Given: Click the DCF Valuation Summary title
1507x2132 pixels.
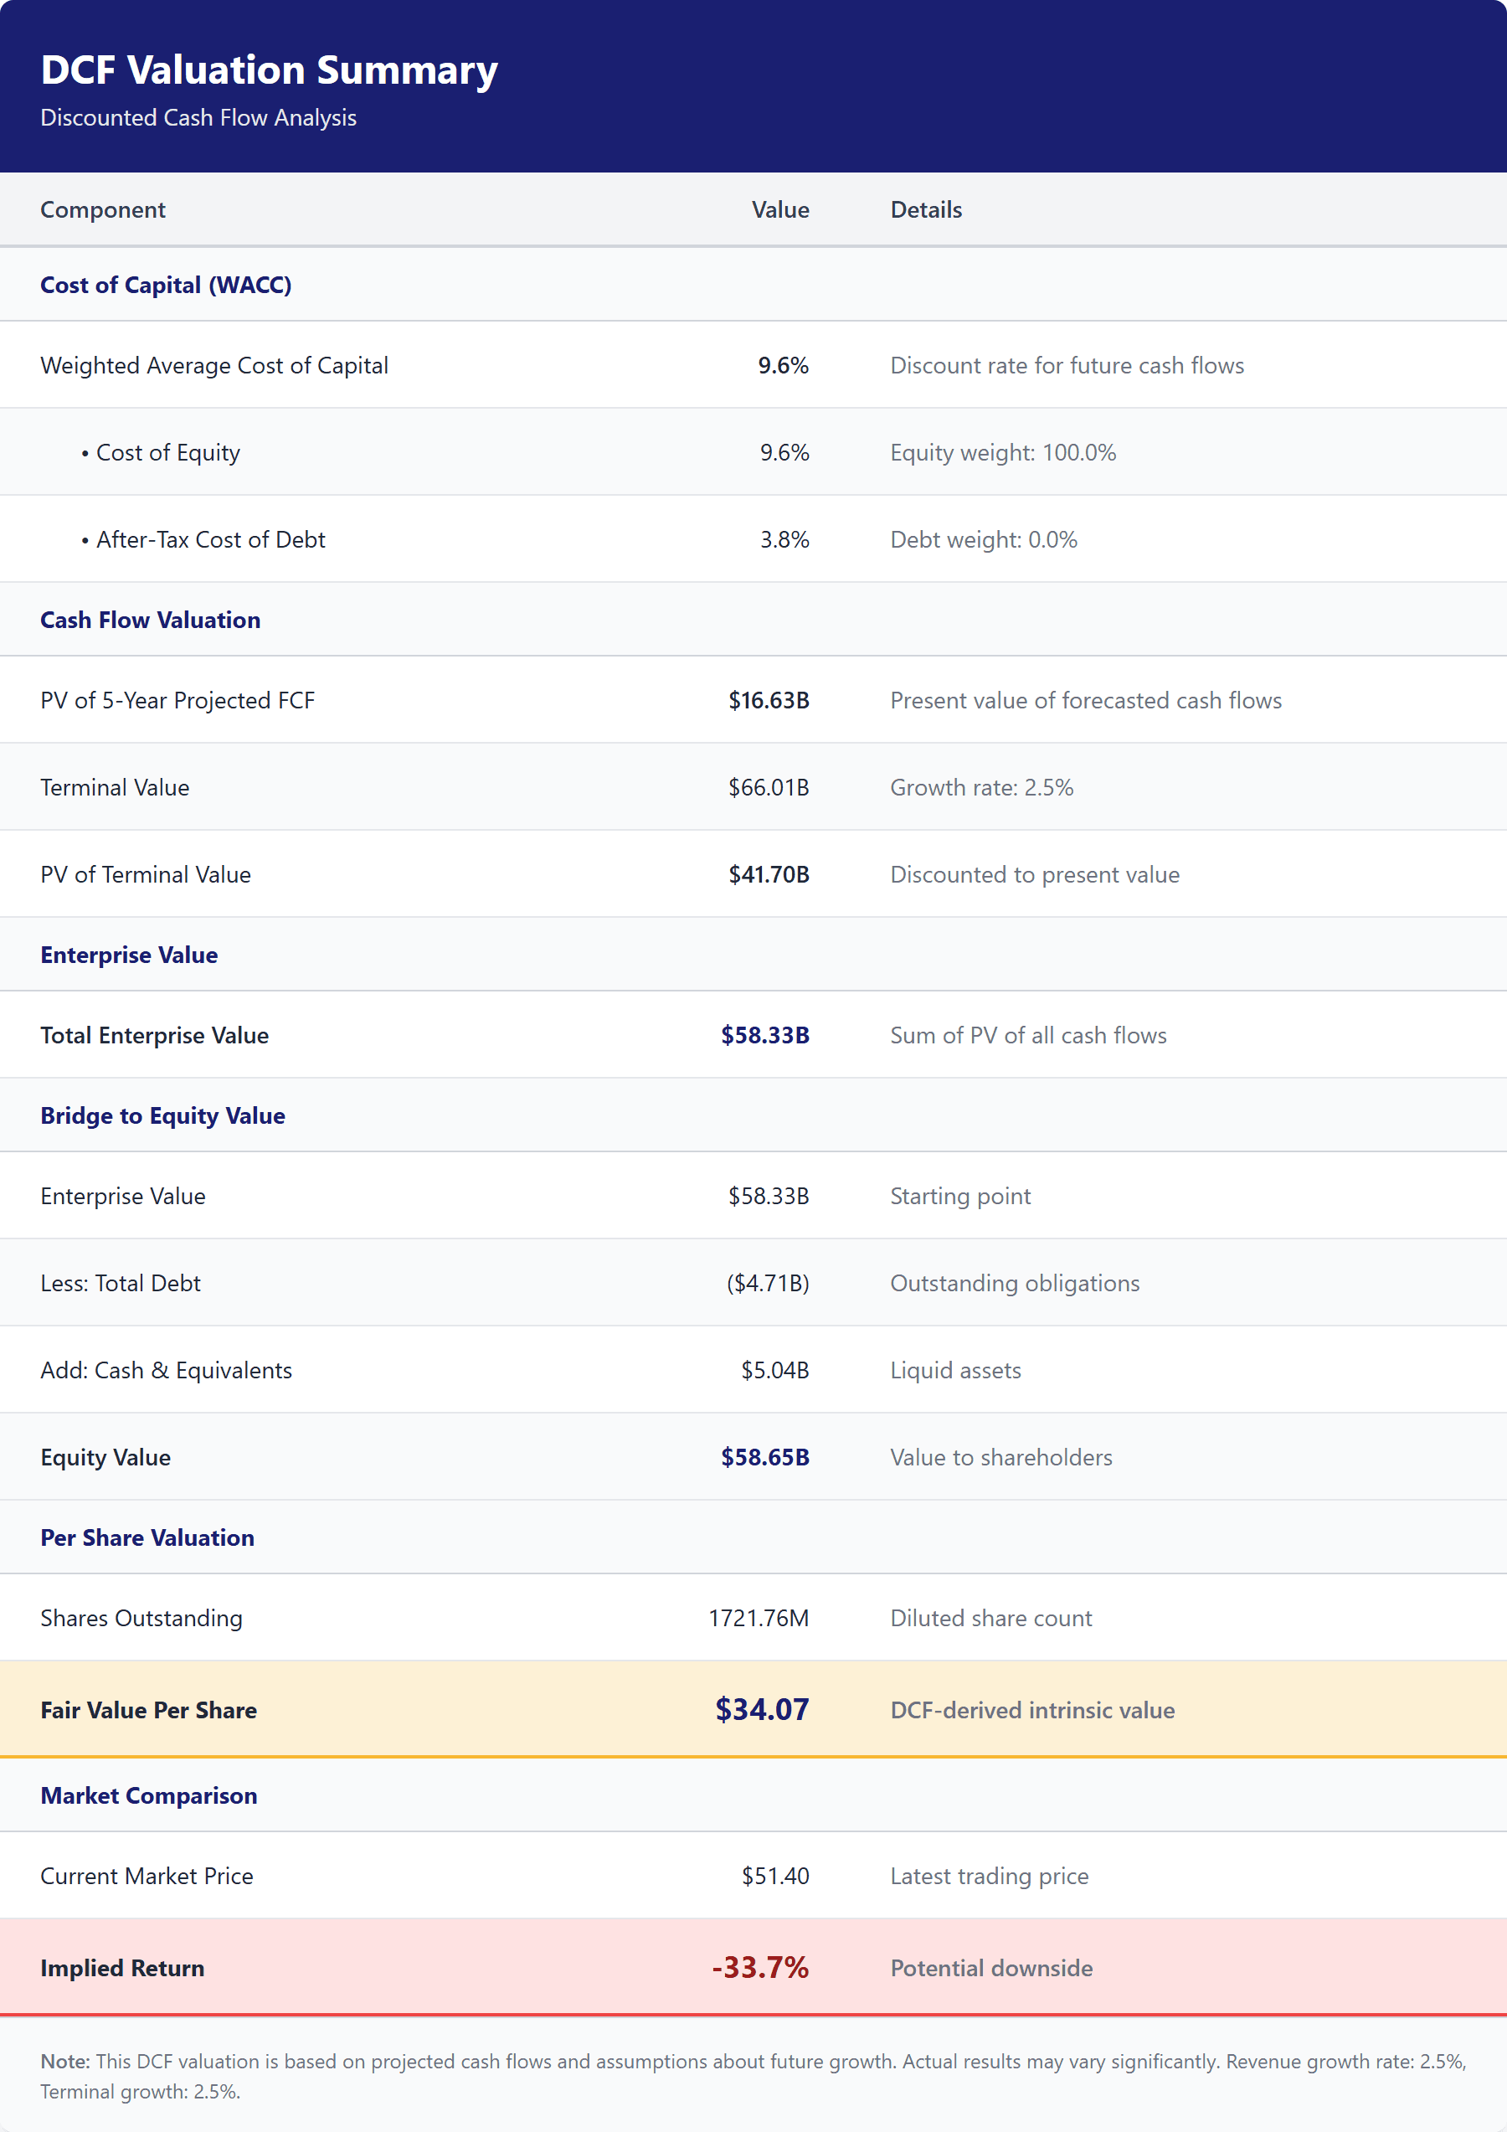Looking at the screenshot, I should pyautogui.click(x=270, y=70).
